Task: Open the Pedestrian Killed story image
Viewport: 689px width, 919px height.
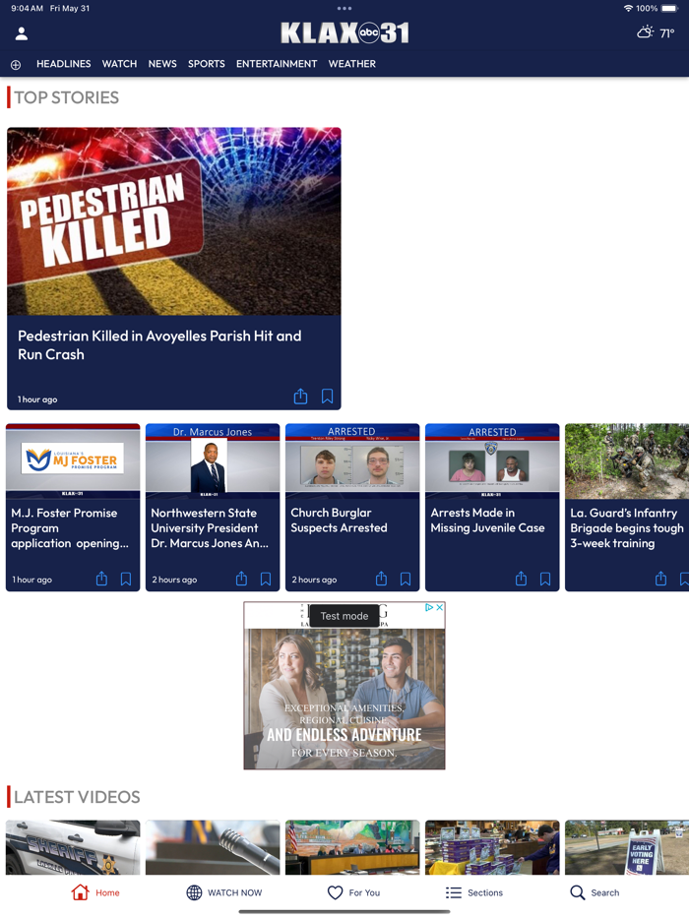Action: [174, 221]
